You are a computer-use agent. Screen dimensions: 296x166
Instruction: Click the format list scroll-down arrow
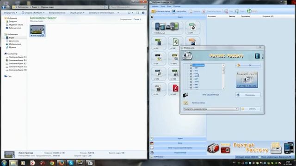223,88
